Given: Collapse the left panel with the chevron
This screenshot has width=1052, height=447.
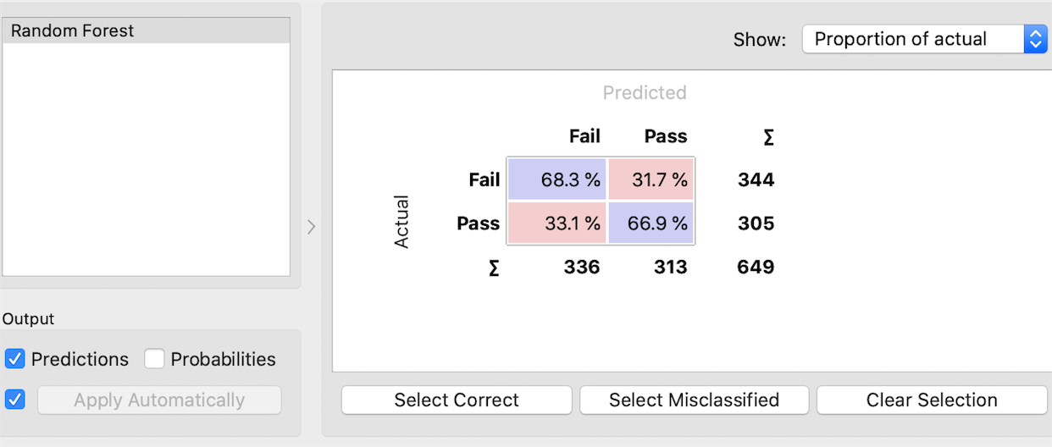Looking at the screenshot, I should [x=311, y=227].
